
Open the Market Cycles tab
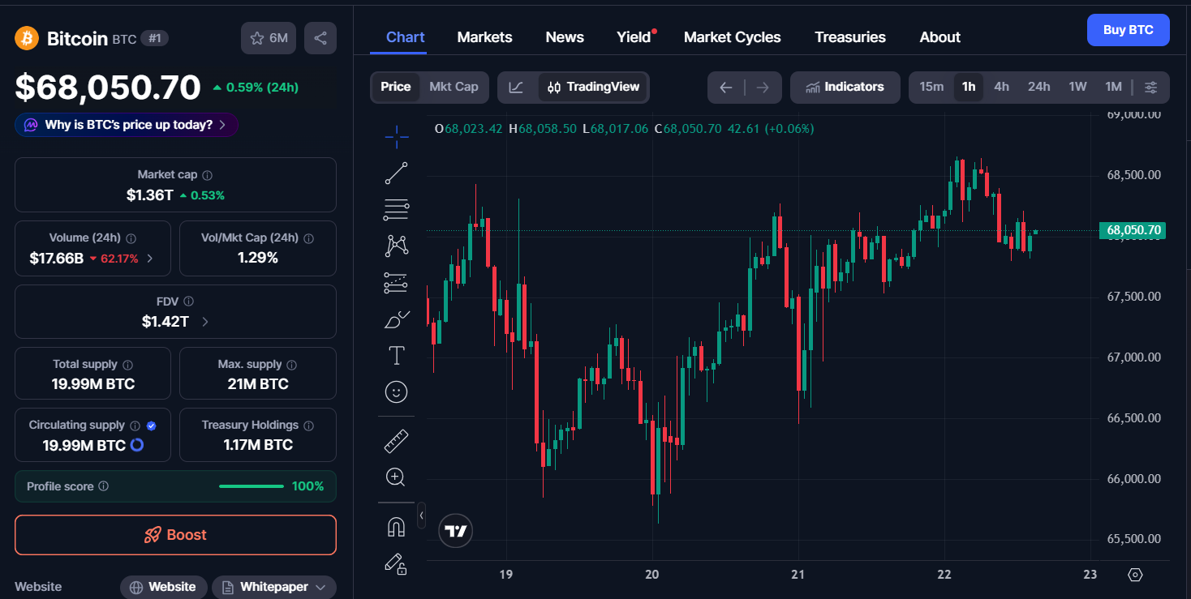pyautogui.click(x=732, y=37)
